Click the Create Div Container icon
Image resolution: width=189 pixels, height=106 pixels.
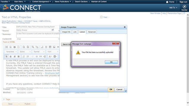[45, 57]
